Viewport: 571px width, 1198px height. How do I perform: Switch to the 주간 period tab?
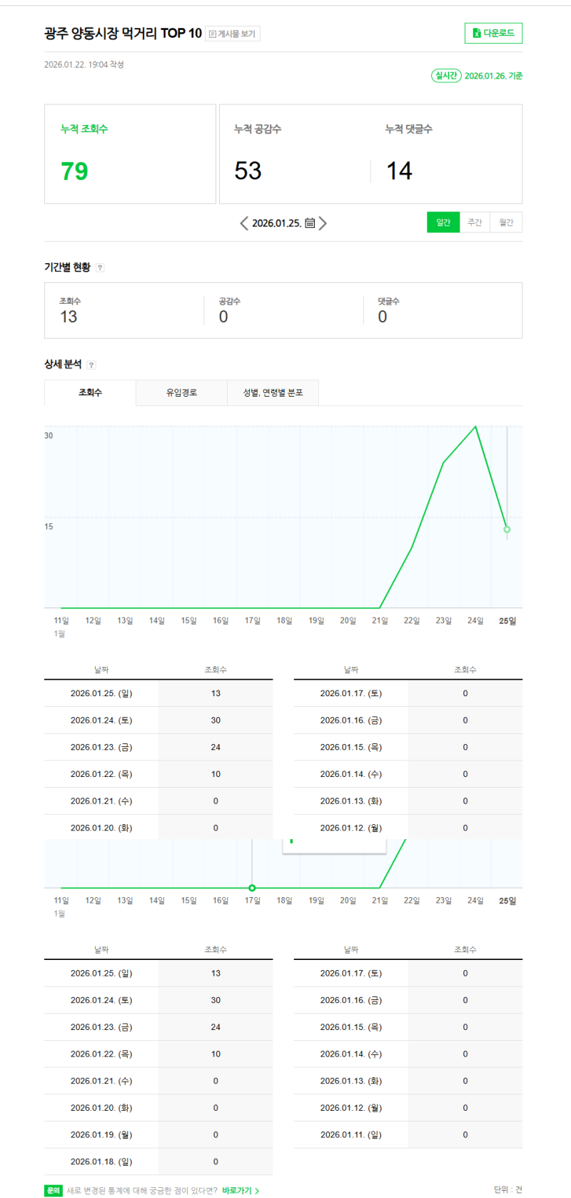(x=475, y=222)
